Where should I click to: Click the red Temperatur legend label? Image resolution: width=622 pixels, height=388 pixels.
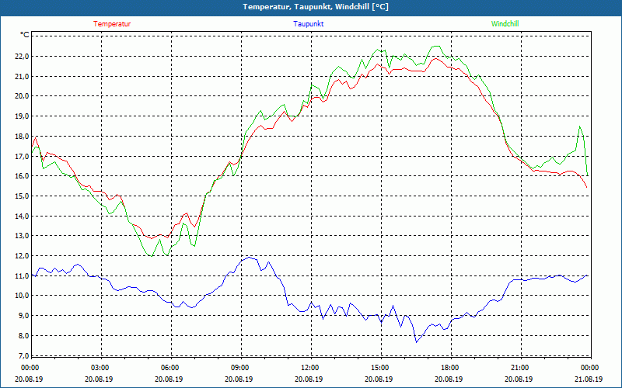pyautogui.click(x=112, y=24)
